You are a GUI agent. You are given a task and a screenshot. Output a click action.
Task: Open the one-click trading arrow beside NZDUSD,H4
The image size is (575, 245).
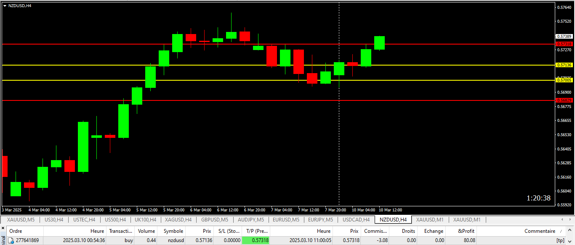click(5, 5)
